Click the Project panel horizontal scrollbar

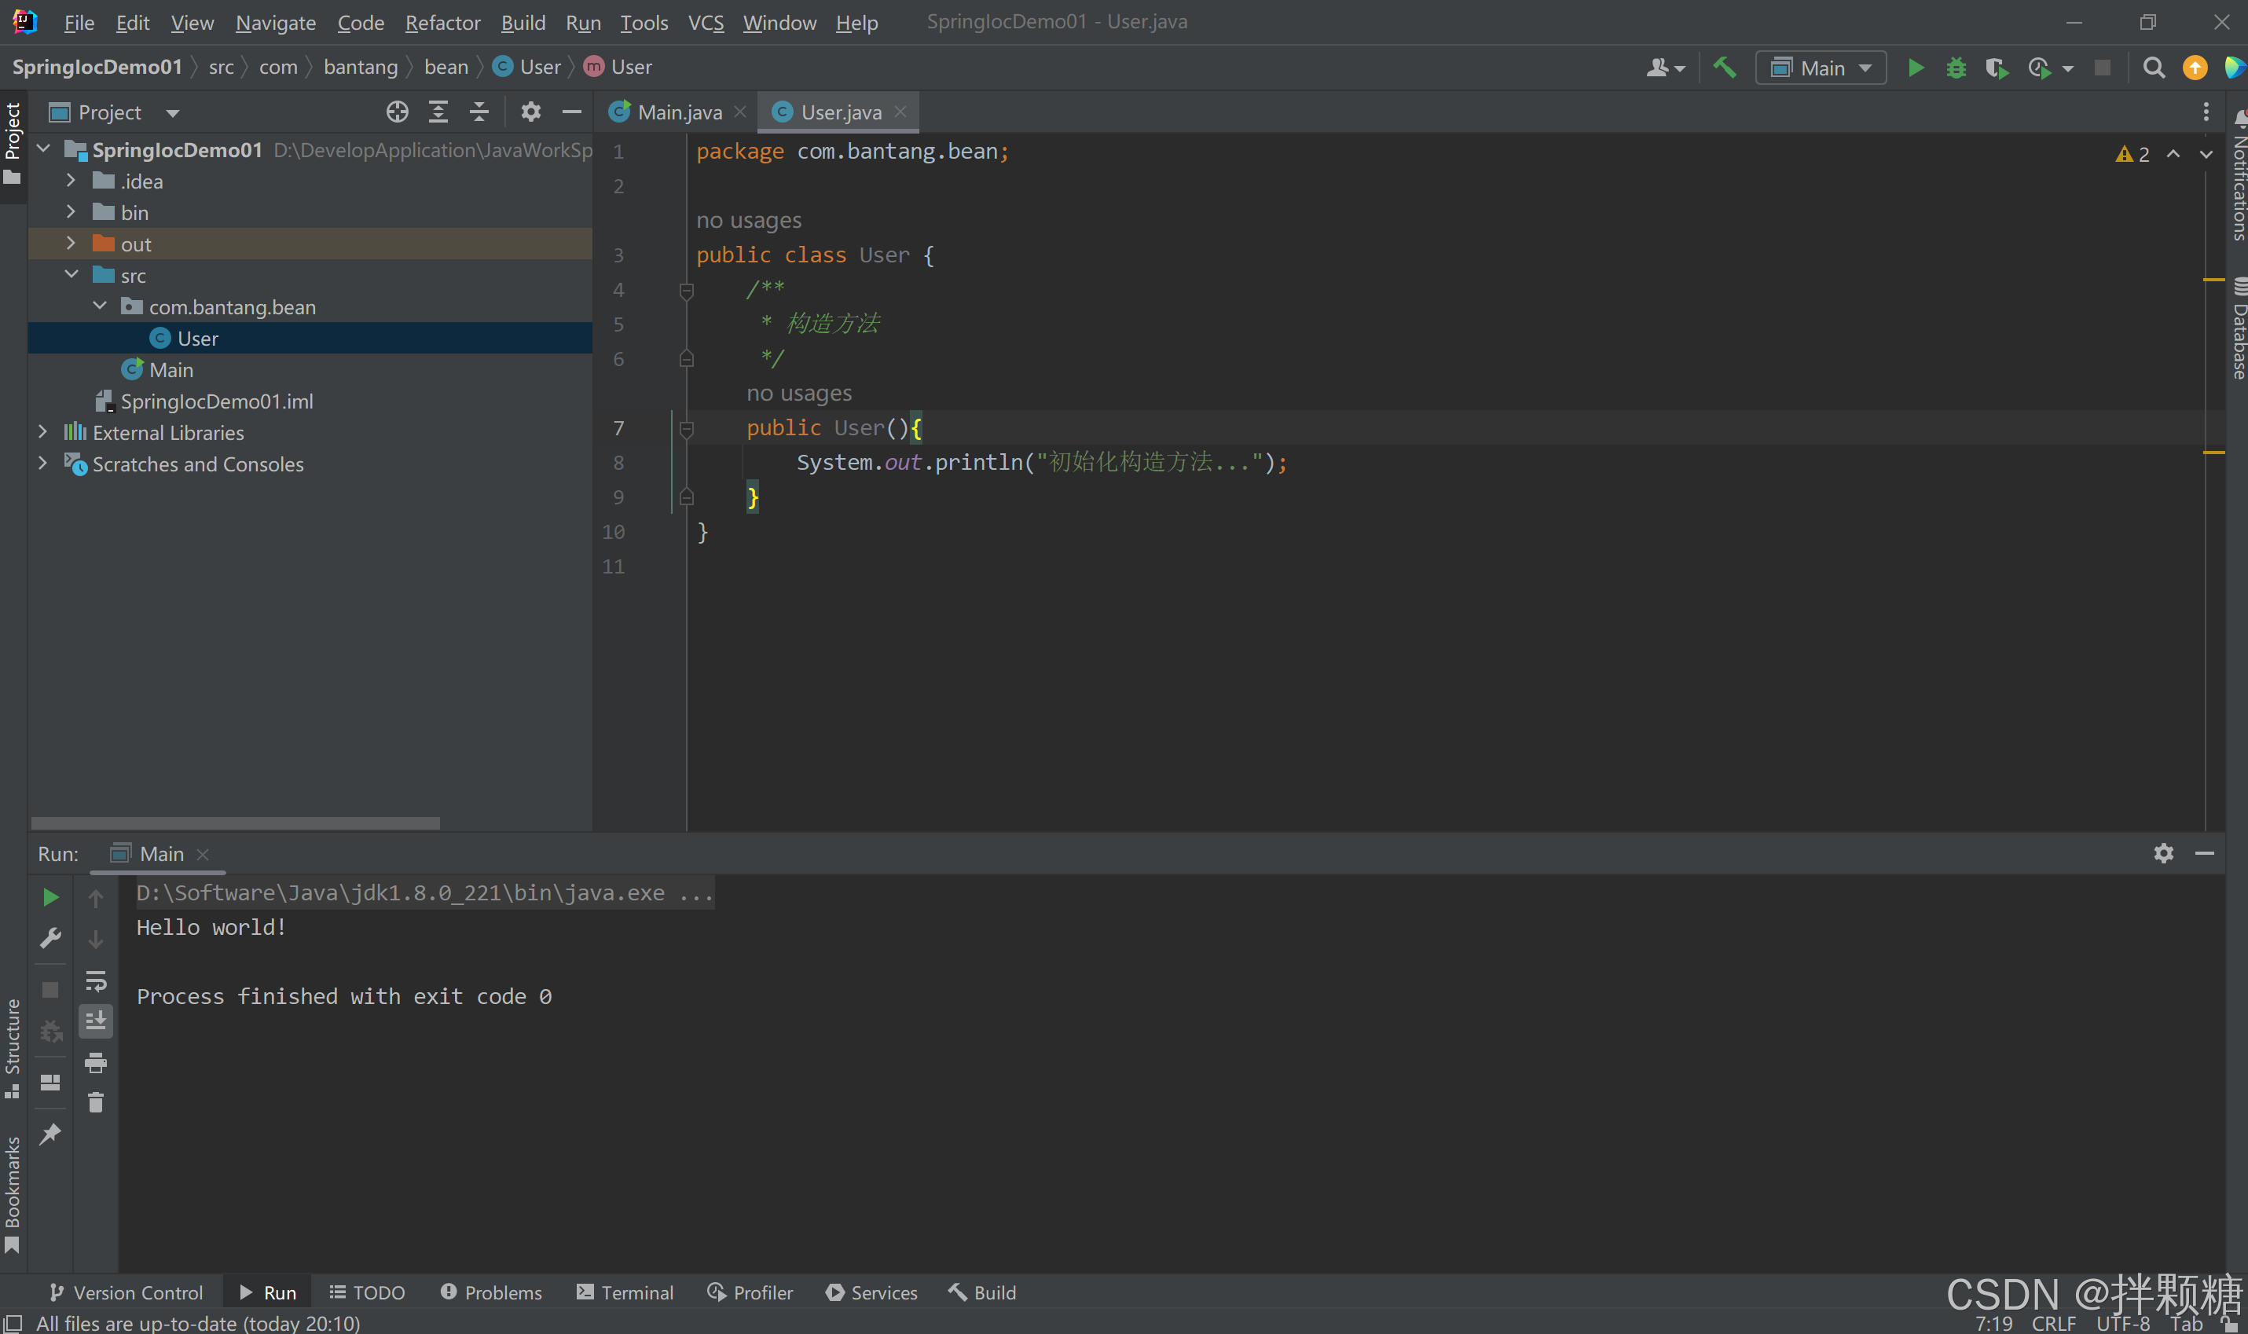point(236,823)
